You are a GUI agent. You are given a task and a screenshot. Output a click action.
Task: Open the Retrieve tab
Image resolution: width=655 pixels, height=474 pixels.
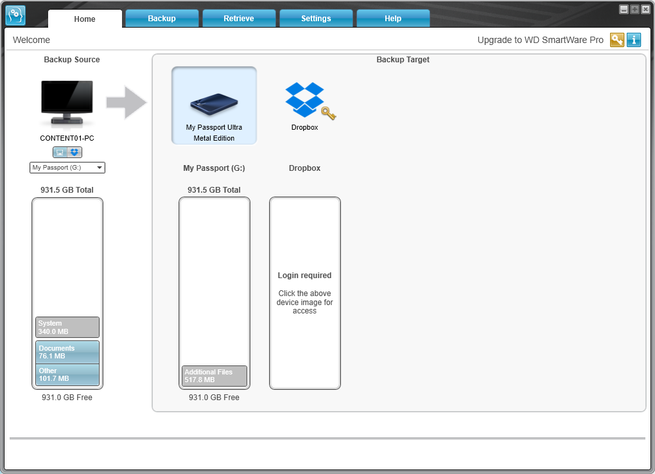(238, 19)
